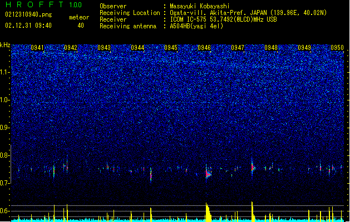Viewport: 350px width, 222px height.
Task: Click the meteor count value 40
Action: click(x=81, y=26)
